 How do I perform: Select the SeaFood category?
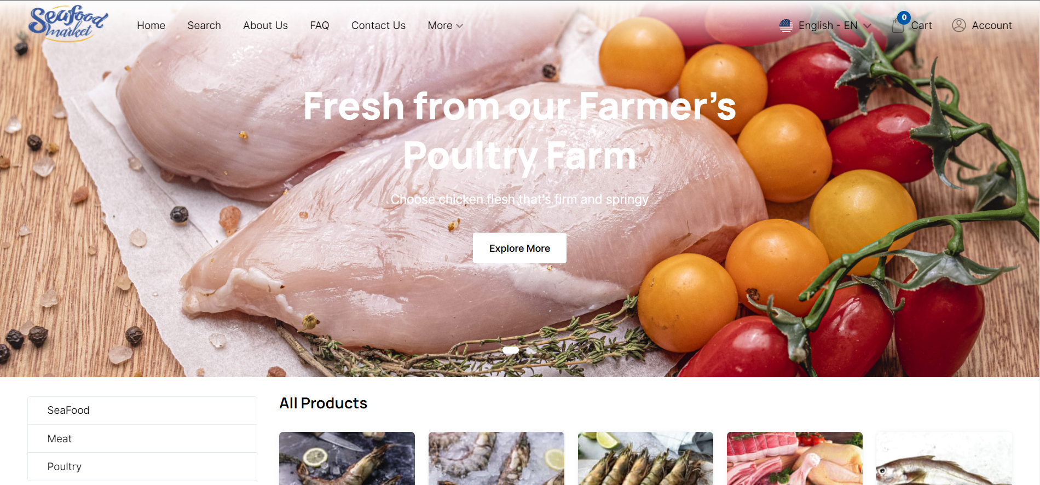(142, 411)
